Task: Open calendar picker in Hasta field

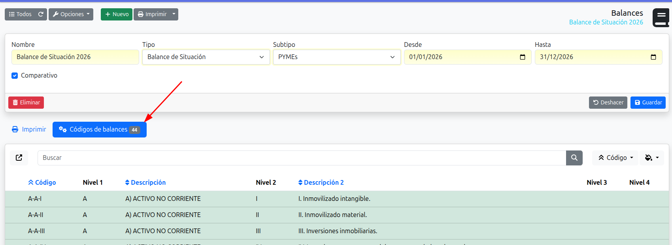Action: 653,57
